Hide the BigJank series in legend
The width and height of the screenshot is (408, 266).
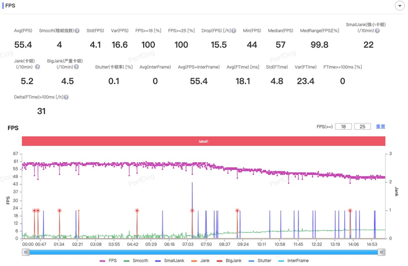(229, 261)
